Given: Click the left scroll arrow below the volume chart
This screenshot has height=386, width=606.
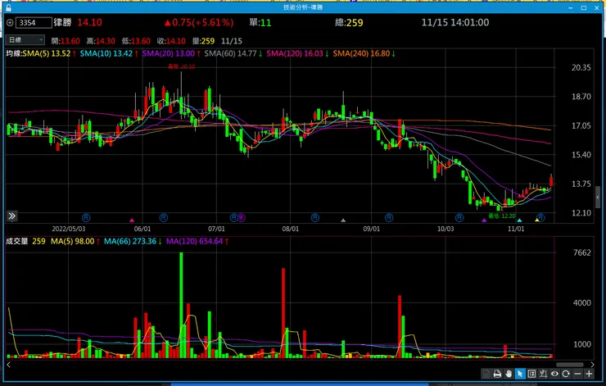Looking at the screenshot, I should click(8, 365).
